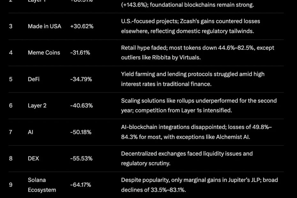Click the -40.63% Layer 2 return
Image resolution: width=297 pixels, height=198 pixels.
[x=81, y=105]
